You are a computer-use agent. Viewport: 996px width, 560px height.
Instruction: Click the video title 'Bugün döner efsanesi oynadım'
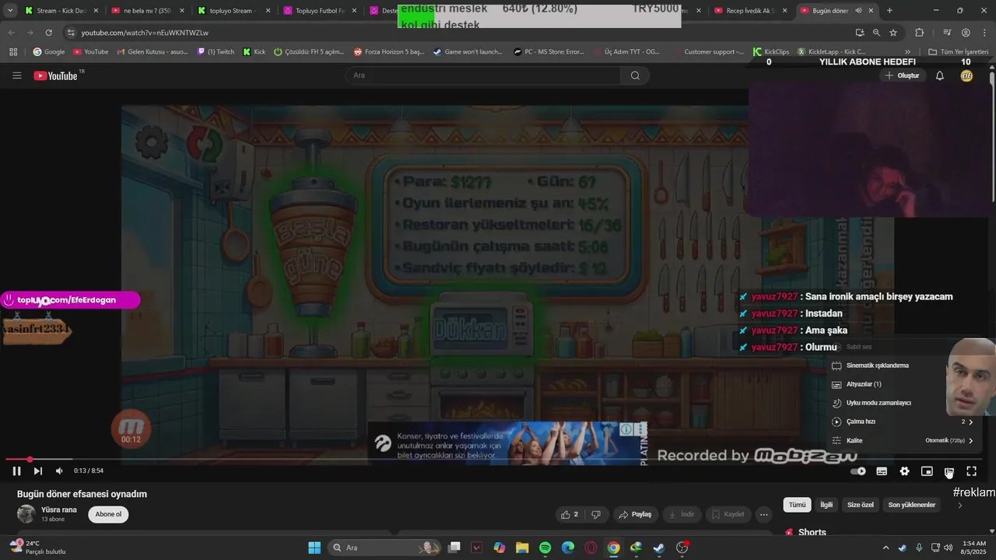coord(82,494)
